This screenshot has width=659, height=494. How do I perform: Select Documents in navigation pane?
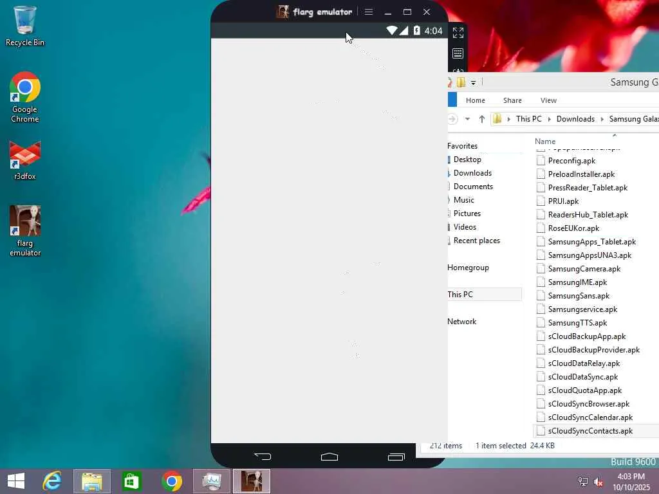[473, 187]
